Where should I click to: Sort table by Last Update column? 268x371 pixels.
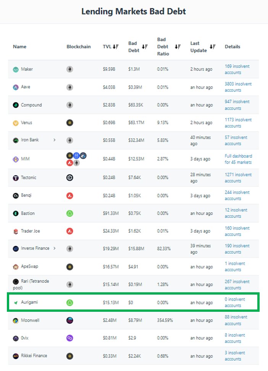pyautogui.click(x=212, y=47)
